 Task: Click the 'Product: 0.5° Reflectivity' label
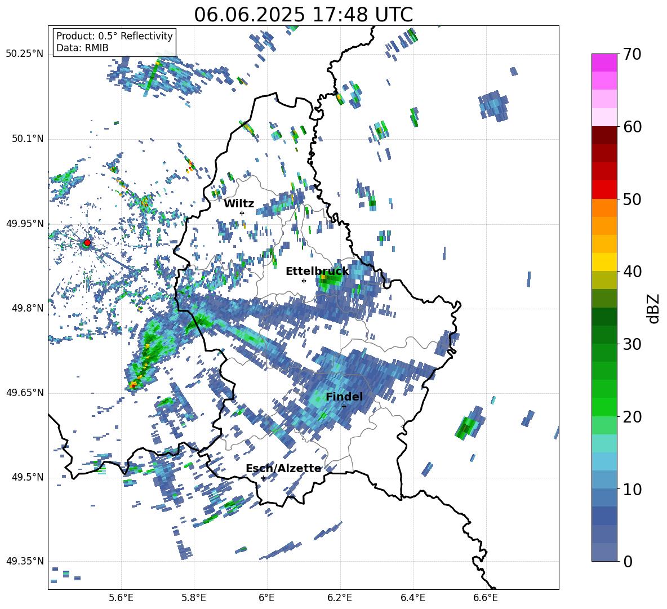pos(114,35)
